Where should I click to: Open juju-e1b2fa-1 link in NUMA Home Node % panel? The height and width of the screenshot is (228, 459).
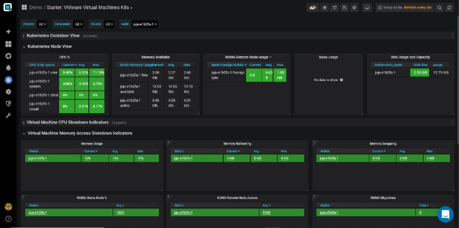point(38,212)
